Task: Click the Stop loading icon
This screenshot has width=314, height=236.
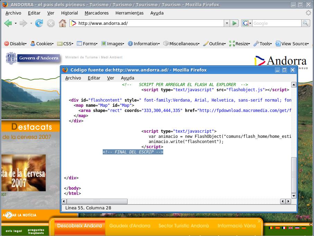Action: point(51,23)
